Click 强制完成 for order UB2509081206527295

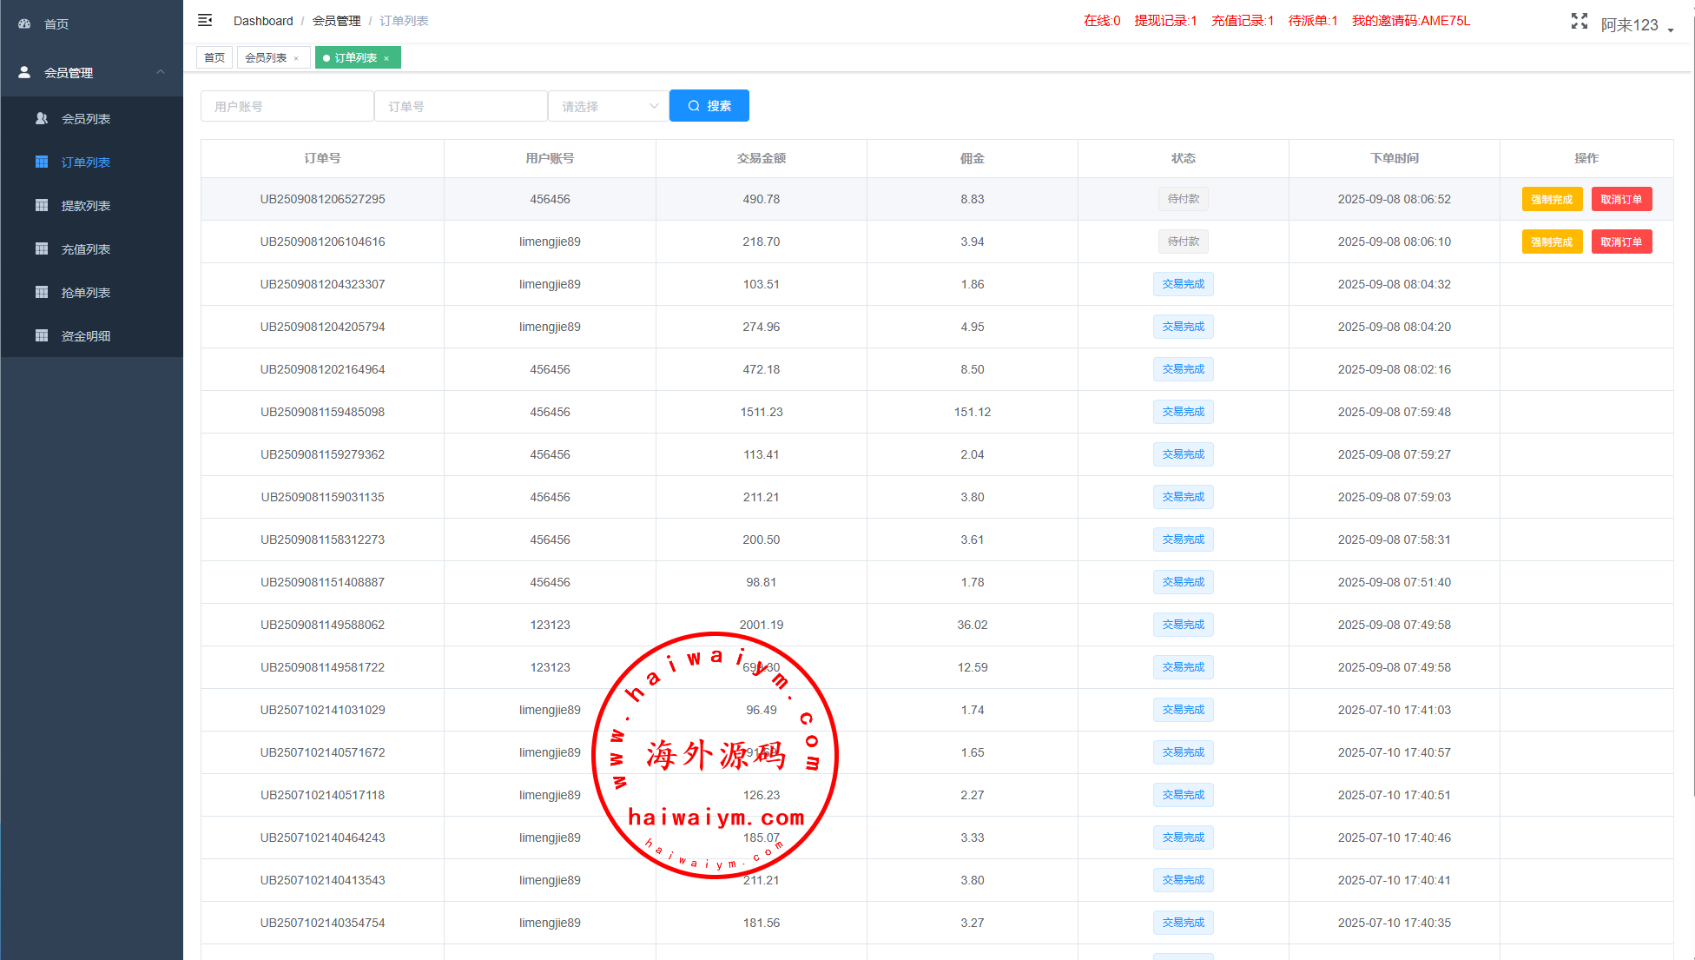[1552, 200]
